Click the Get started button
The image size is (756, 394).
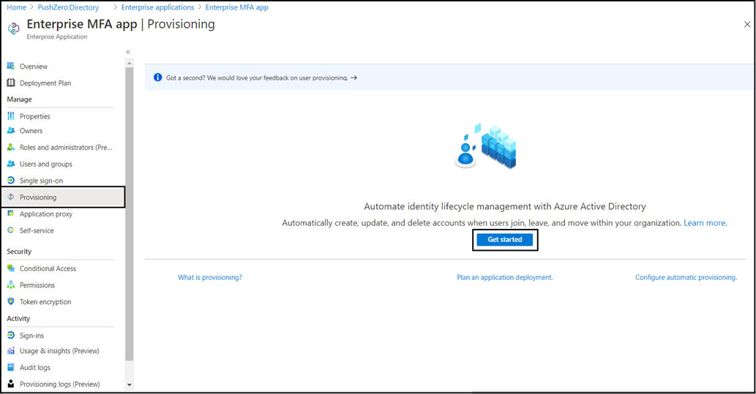tap(505, 239)
